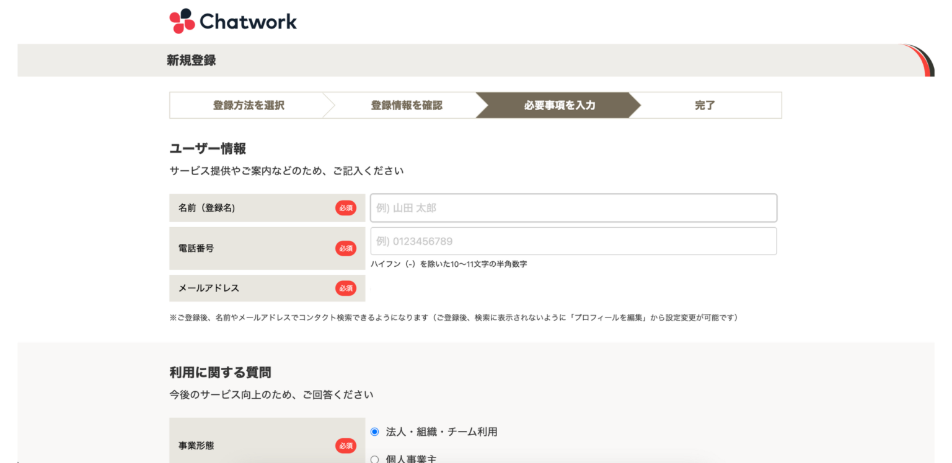This screenshot has height=463, width=952.
Task: Deselect the currently filled radio option
Action: point(374,432)
